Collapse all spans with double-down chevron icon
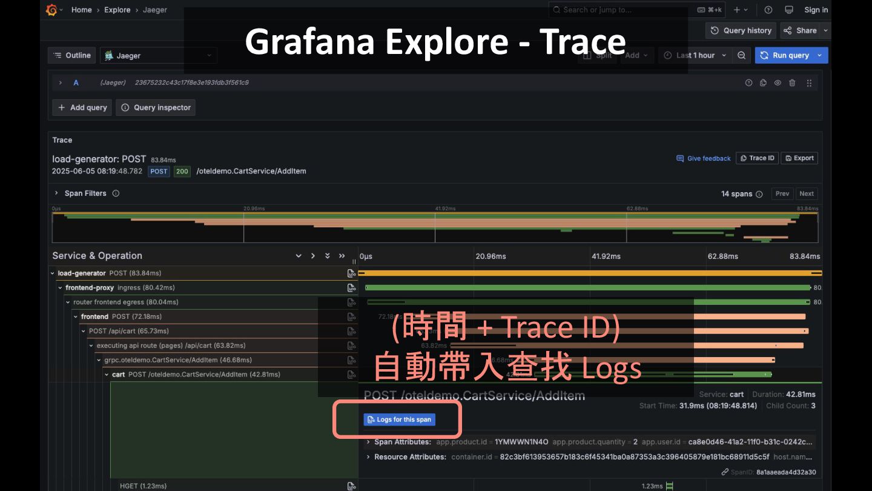Screen dimensions: 872x491 (x=328, y=256)
